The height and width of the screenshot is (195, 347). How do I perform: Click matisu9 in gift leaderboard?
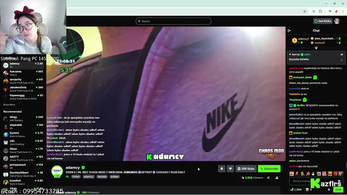click(x=320, y=43)
